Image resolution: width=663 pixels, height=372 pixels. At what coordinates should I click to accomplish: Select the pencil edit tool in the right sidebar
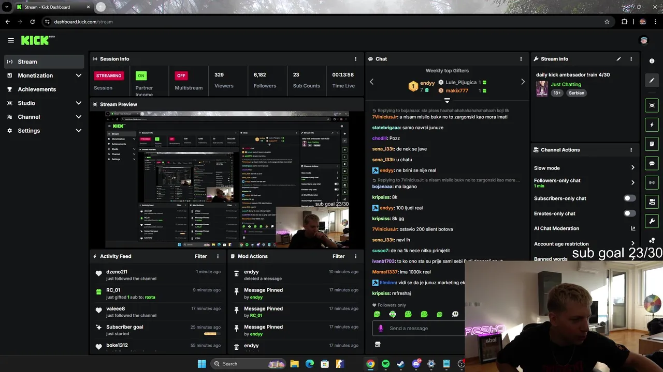pos(652,80)
